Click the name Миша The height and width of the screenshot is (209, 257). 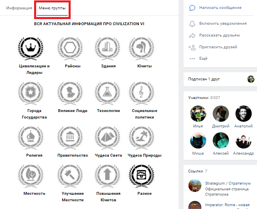pos(198,153)
